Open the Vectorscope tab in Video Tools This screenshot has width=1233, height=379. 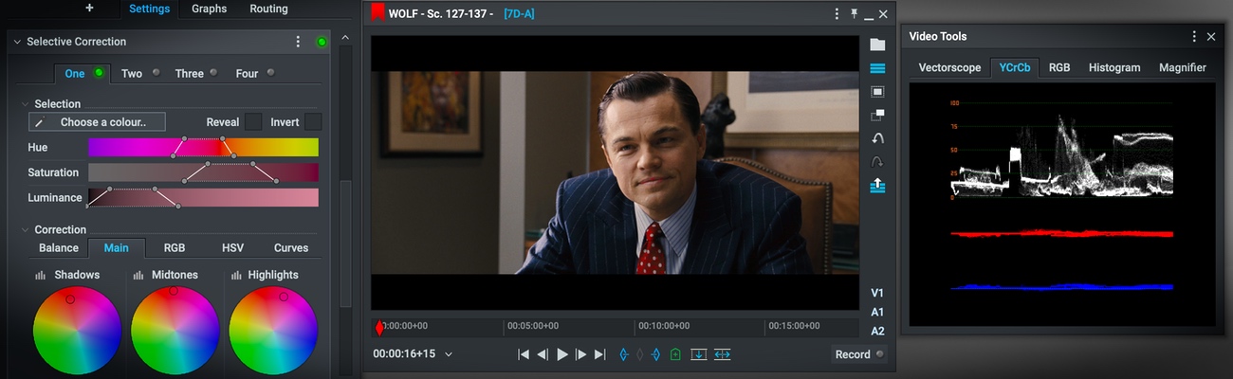click(x=949, y=67)
